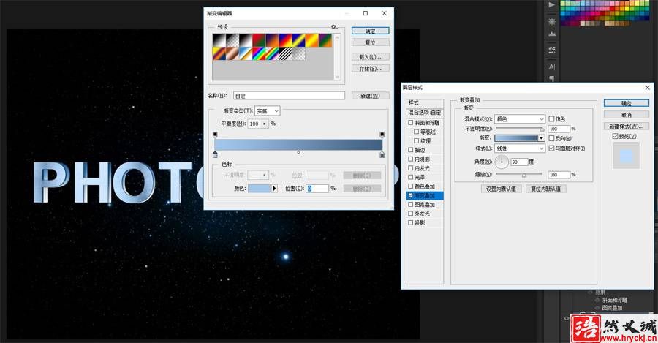
Task: Click the gradient midpoint diamond marker
Action: click(x=298, y=152)
